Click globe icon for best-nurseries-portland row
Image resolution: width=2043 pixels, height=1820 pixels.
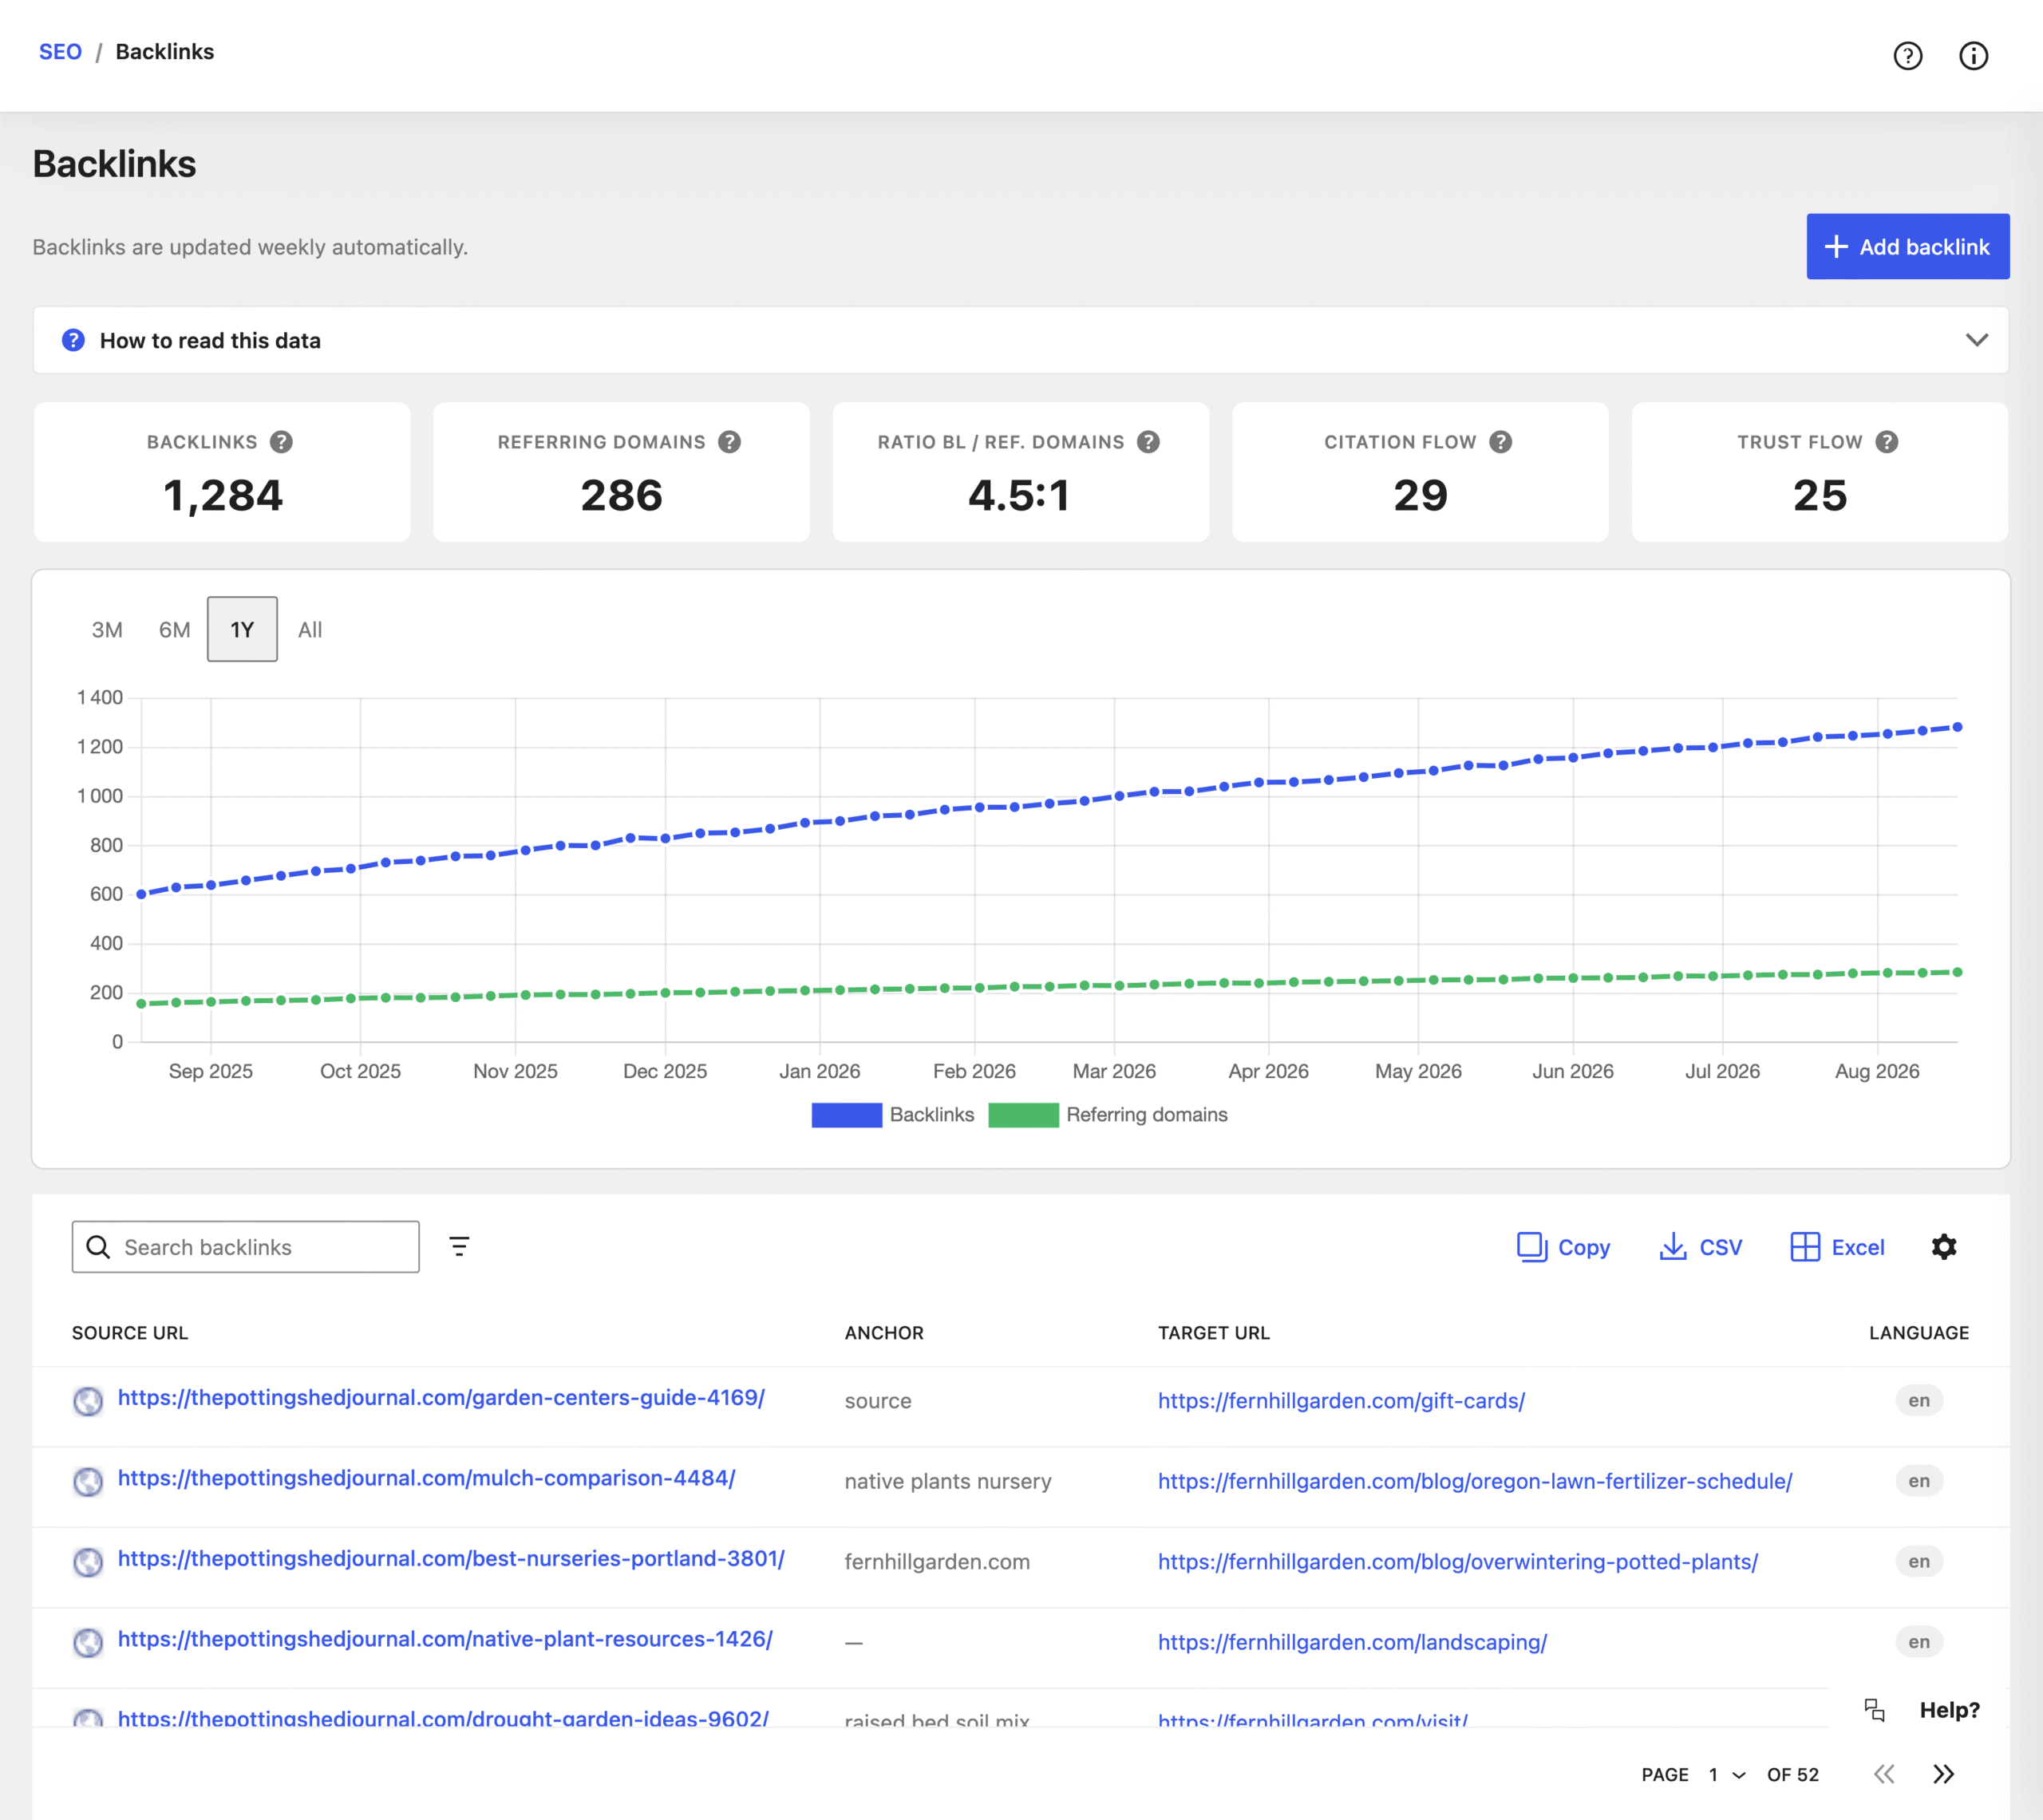click(x=88, y=1562)
